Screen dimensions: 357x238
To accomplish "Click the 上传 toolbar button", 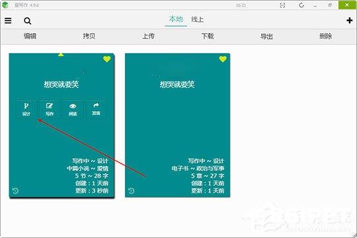I will pyautogui.click(x=148, y=36).
